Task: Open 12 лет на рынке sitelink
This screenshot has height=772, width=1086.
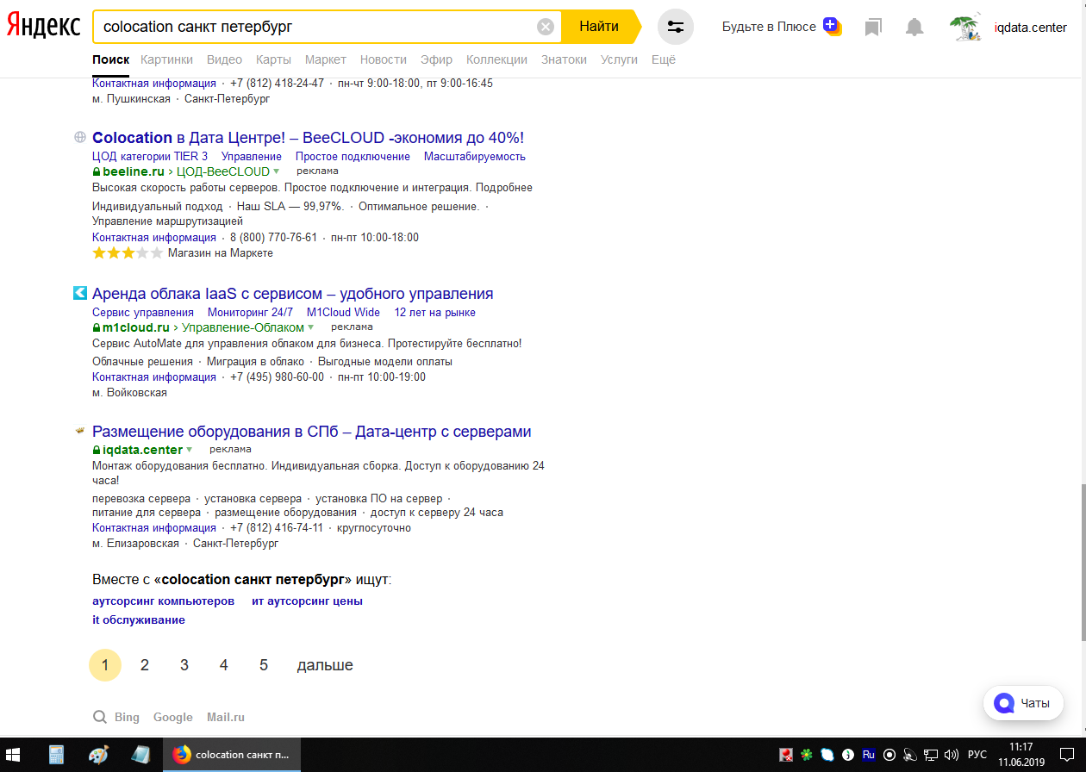Action: 434,313
